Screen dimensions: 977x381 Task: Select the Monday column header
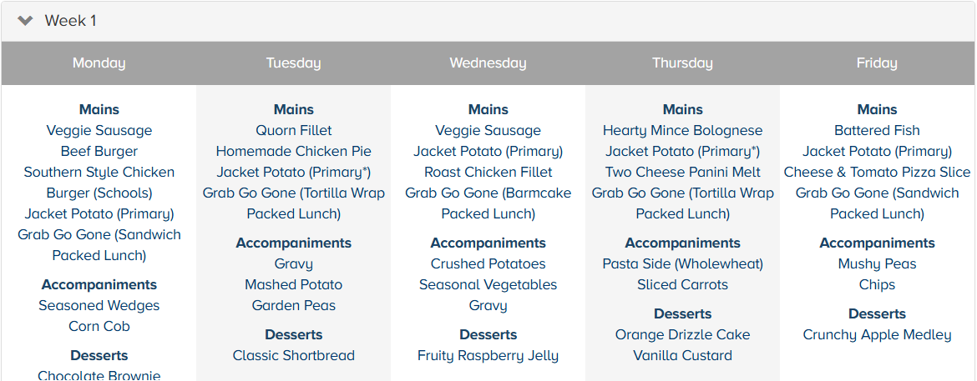99,63
